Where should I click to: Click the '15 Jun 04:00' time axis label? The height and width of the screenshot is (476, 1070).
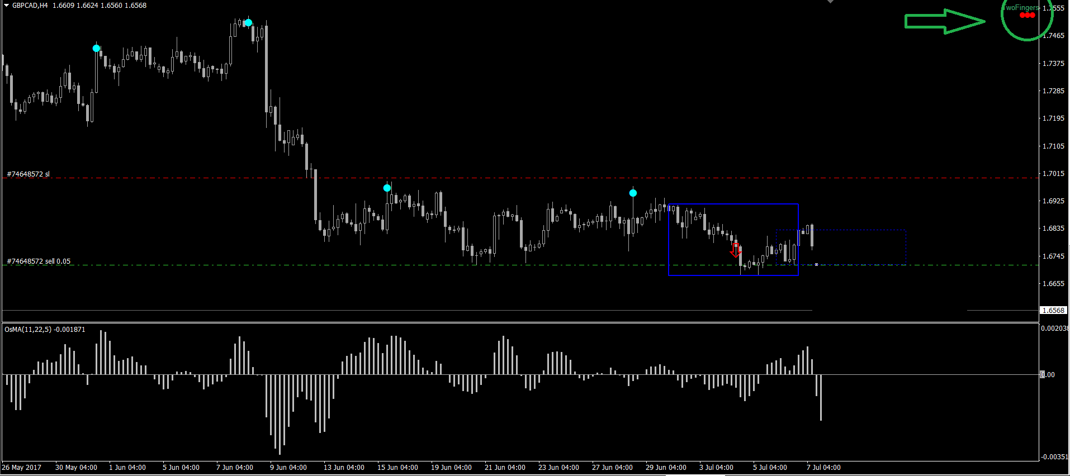[397, 468]
